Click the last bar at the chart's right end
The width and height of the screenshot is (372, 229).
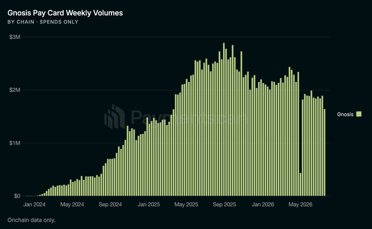pyautogui.click(x=324, y=152)
